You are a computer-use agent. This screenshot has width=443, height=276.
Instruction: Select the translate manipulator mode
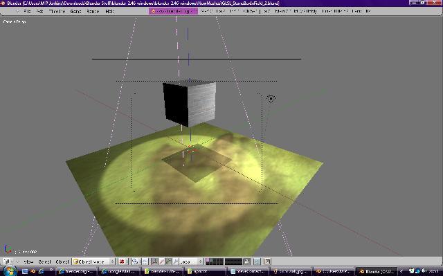pyautogui.click(x=161, y=261)
